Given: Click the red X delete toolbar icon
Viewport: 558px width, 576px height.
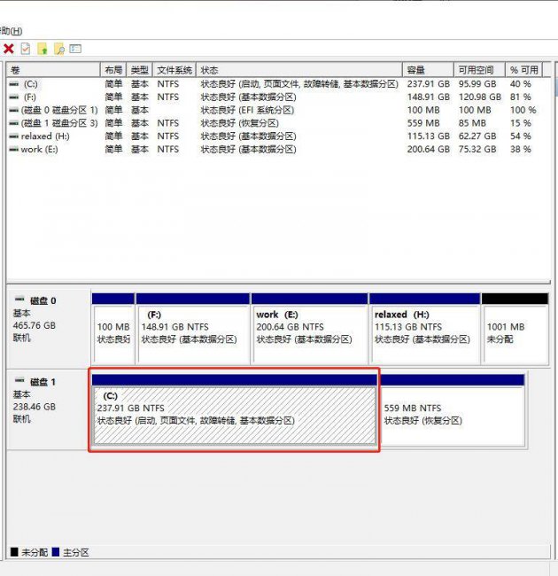Looking at the screenshot, I should coord(9,49).
